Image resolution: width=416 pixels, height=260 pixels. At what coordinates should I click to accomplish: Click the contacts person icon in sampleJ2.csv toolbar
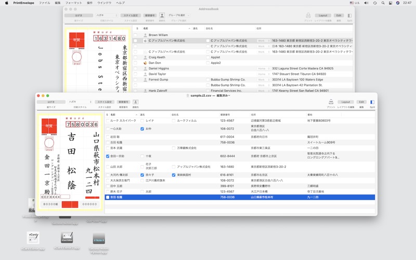136,102
